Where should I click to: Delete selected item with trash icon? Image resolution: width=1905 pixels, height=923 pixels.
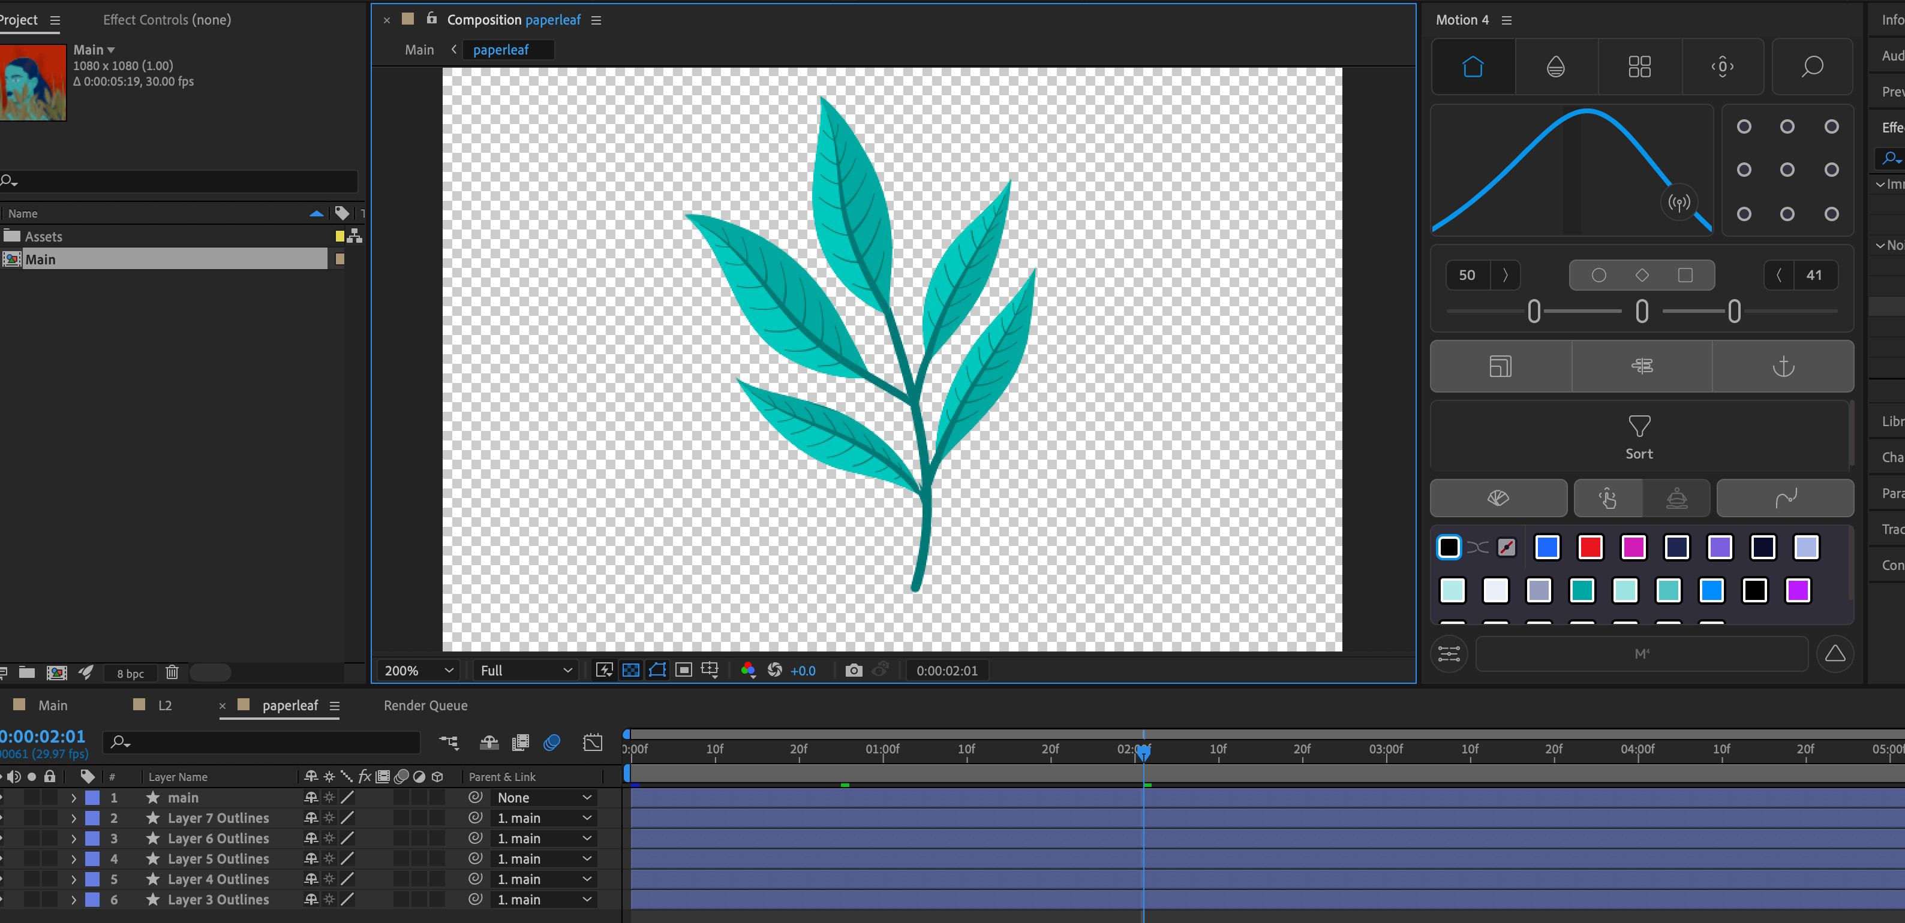tap(172, 672)
